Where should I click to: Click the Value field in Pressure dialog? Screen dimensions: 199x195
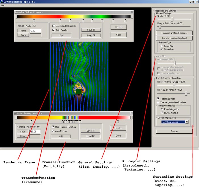[x=35, y=31]
